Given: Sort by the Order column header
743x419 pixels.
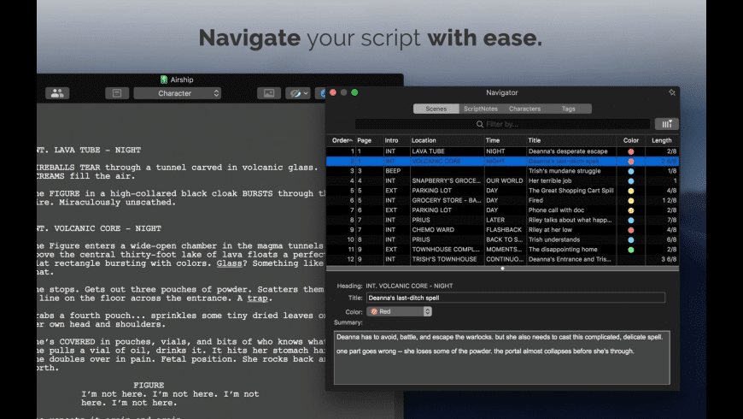Looking at the screenshot, I should (341, 140).
